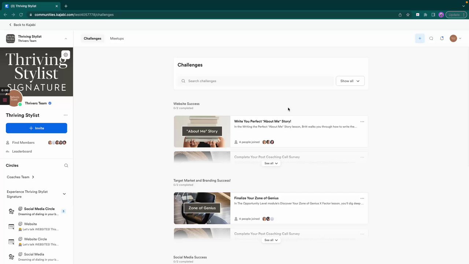This screenshot has height=264, width=469.
Task: Expand See all under Website Success
Action: pos(271,163)
